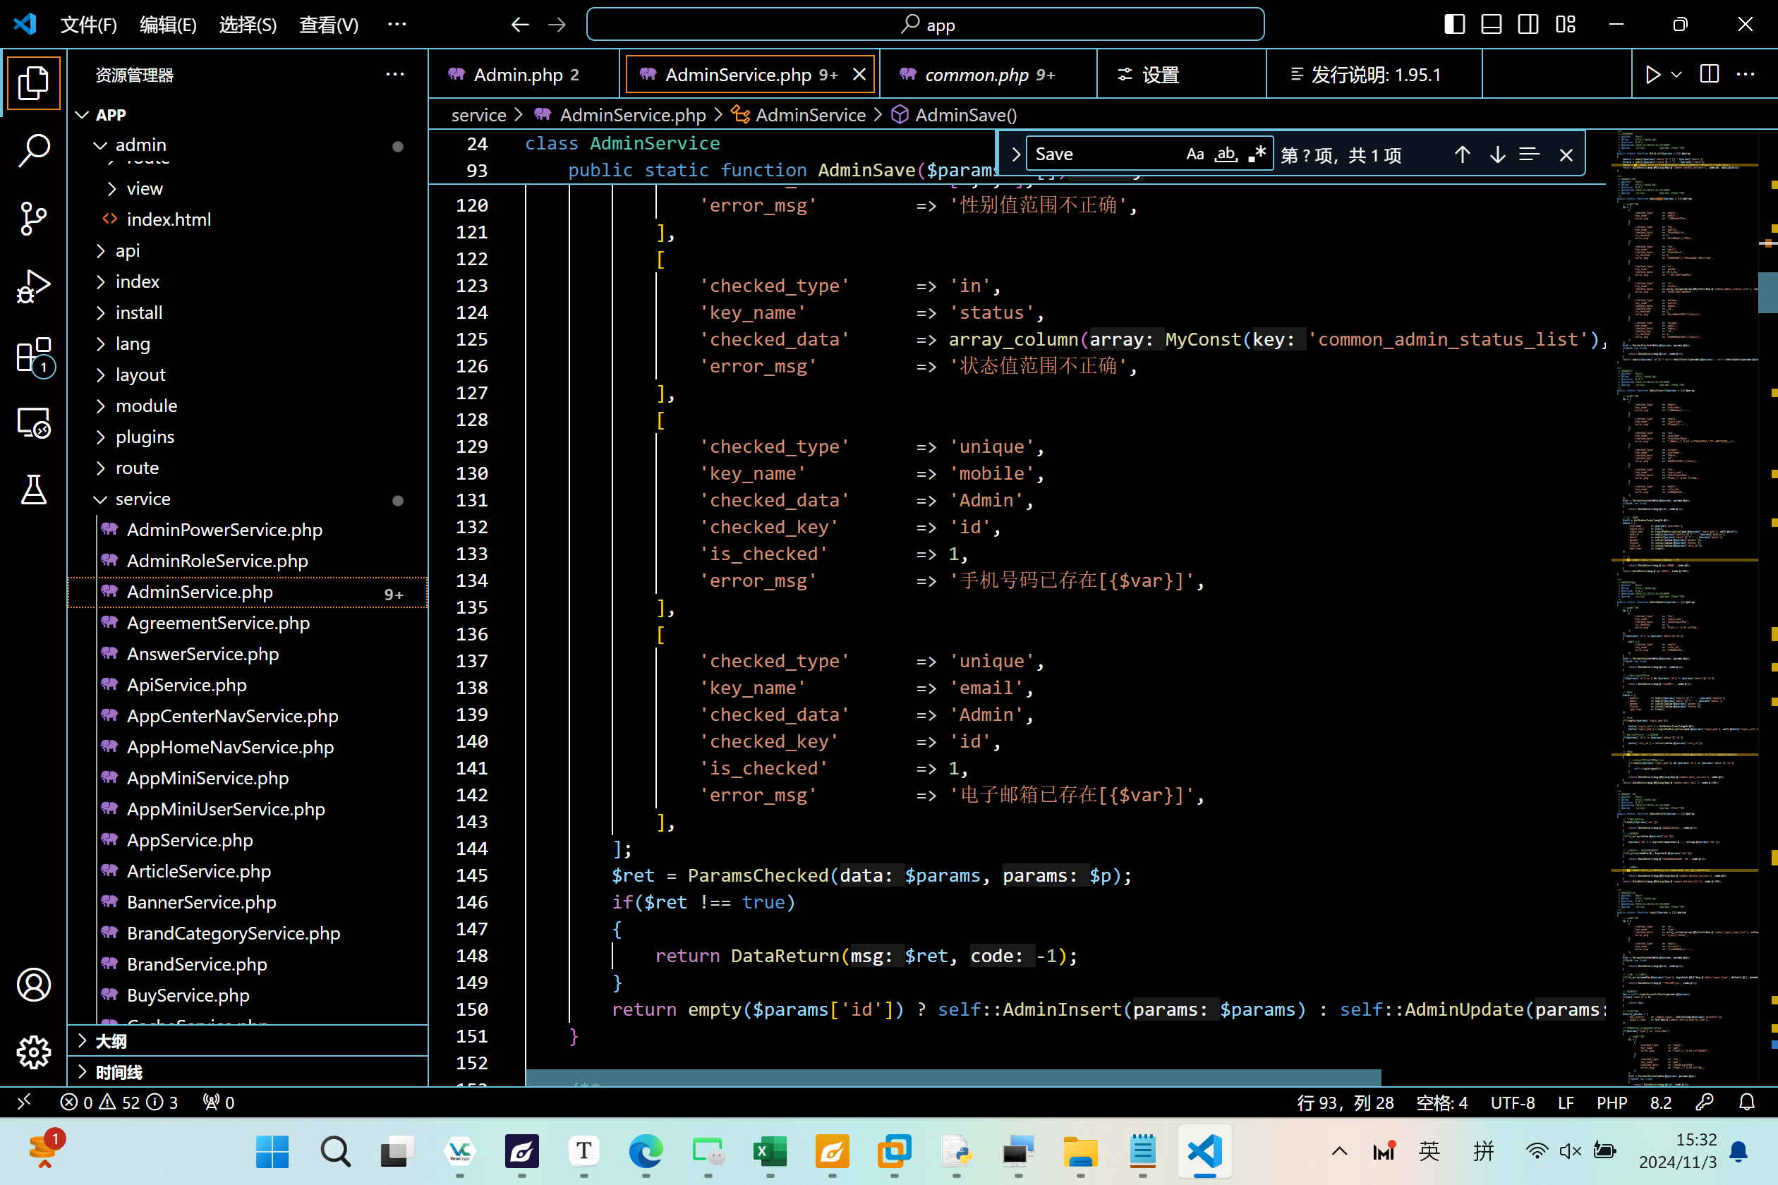Change line position 行 93, 列 28
Screen dimensions: 1778x1185
pos(1345,1102)
